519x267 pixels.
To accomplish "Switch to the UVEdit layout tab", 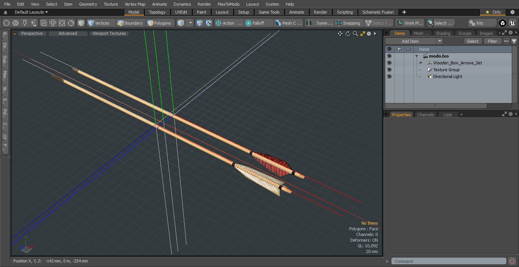I will [x=181, y=12].
